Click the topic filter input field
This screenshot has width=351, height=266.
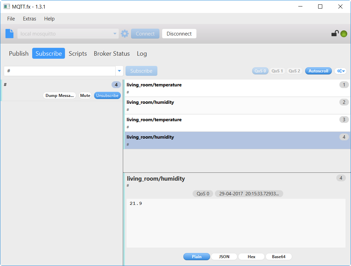[x=60, y=71]
